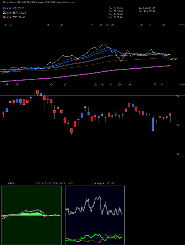Click the last red candlestick on the right
The image size is (185, 245).
click(170, 115)
